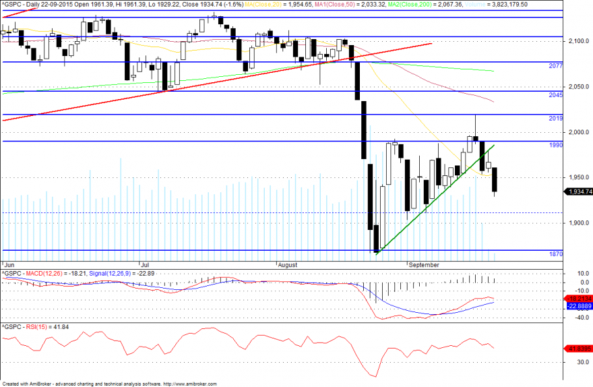
Task: Click the 1,900.0 price axis label
Action: [x=579, y=222]
